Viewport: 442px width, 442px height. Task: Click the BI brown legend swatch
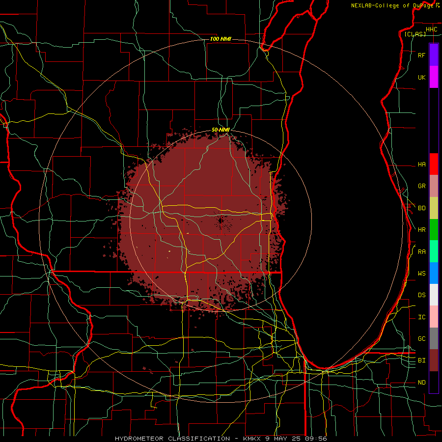(434, 360)
